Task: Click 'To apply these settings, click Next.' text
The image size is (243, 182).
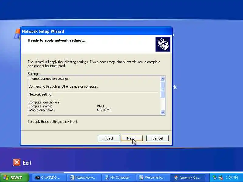Action: click(x=53, y=122)
